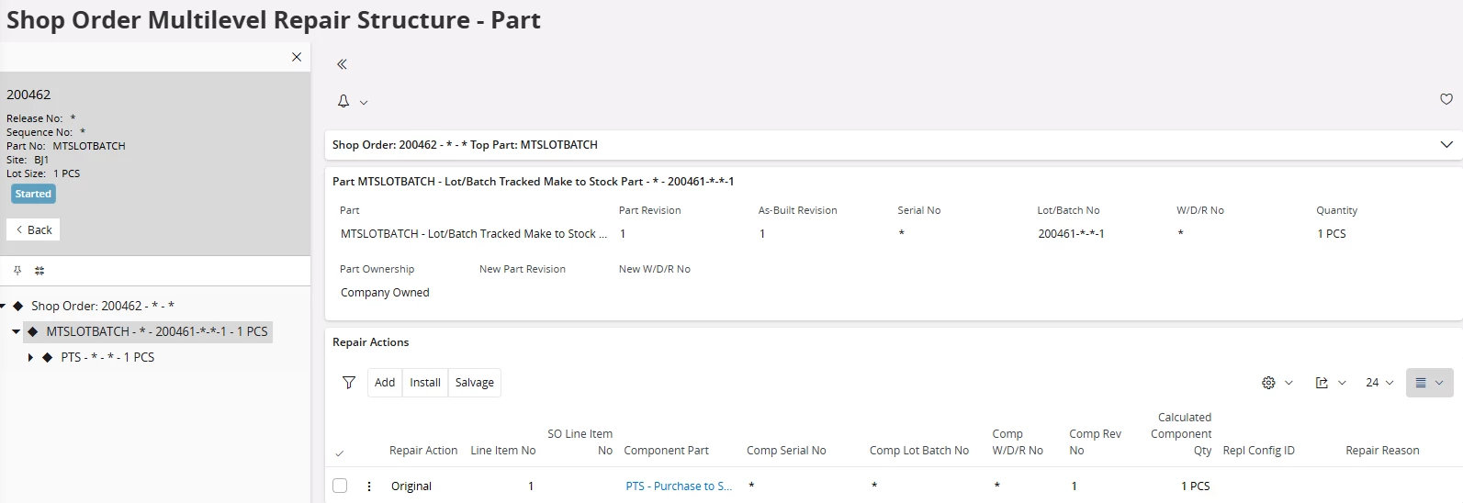The image size is (1463, 503).
Task: Click the notification bell icon
Action: pyautogui.click(x=343, y=101)
